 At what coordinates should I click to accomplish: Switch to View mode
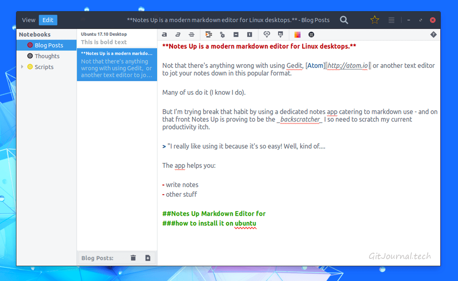[x=29, y=20]
